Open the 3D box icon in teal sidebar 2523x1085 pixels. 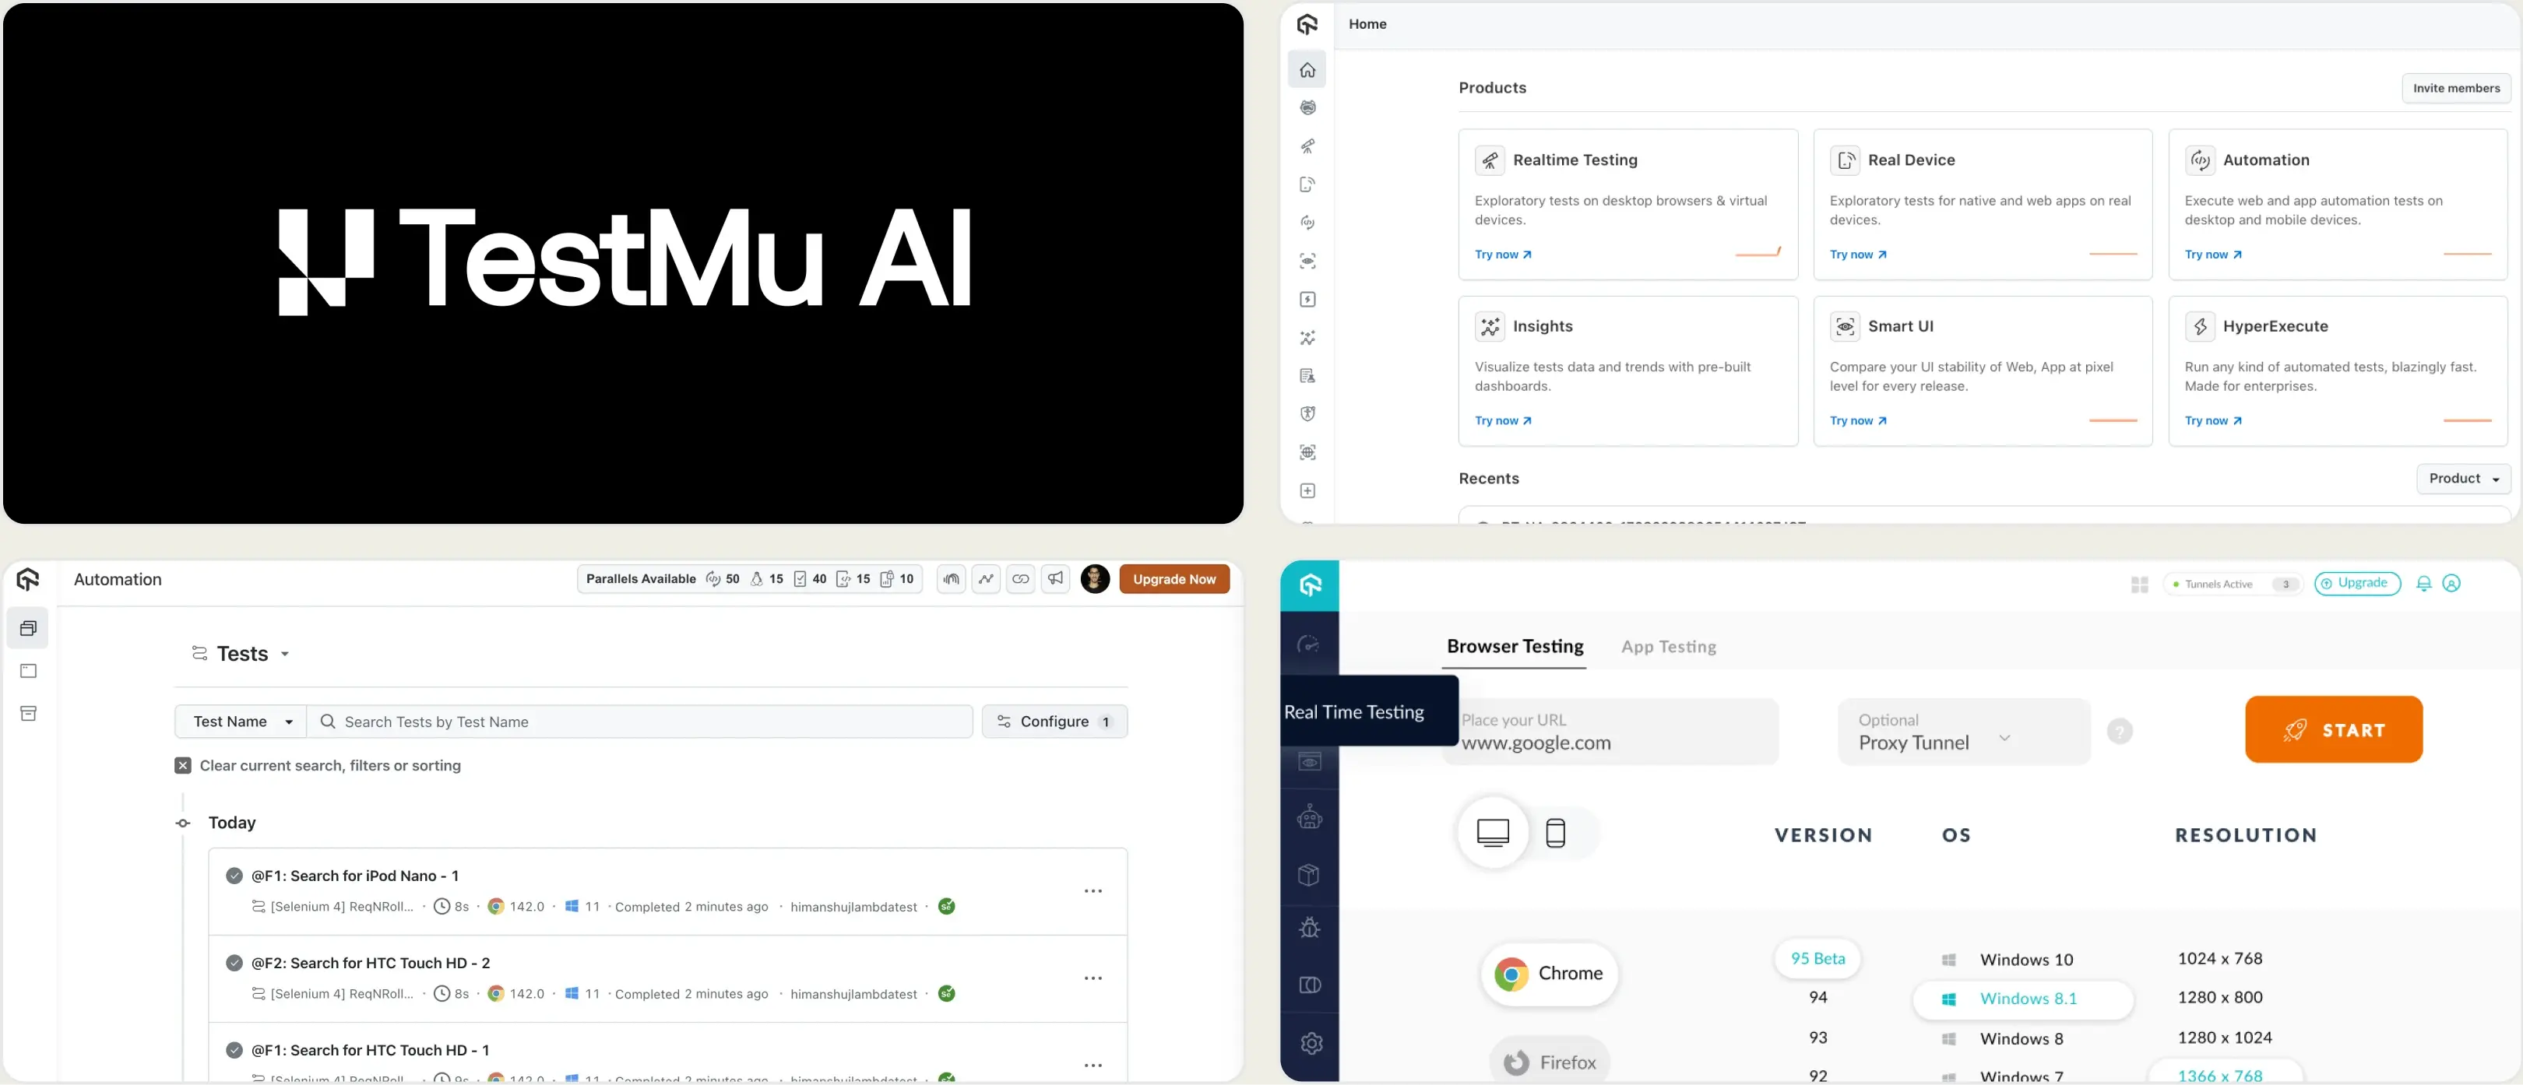coord(1310,875)
